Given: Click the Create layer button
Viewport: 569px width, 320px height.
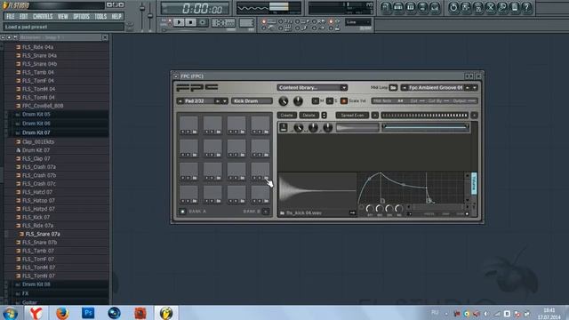Looking at the screenshot, I should point(286,115).
